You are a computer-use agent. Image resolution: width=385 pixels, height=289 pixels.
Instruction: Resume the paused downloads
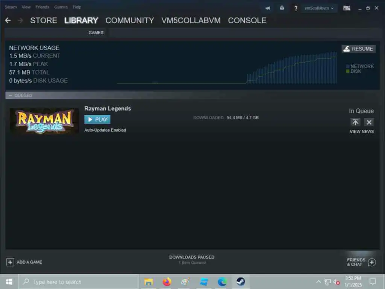(358, 49)
